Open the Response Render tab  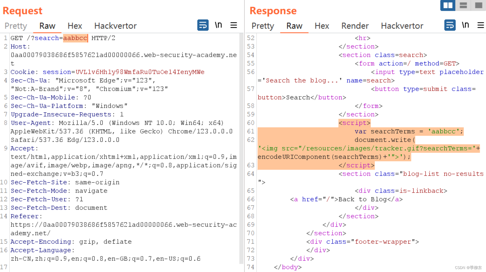click(355, 26)
